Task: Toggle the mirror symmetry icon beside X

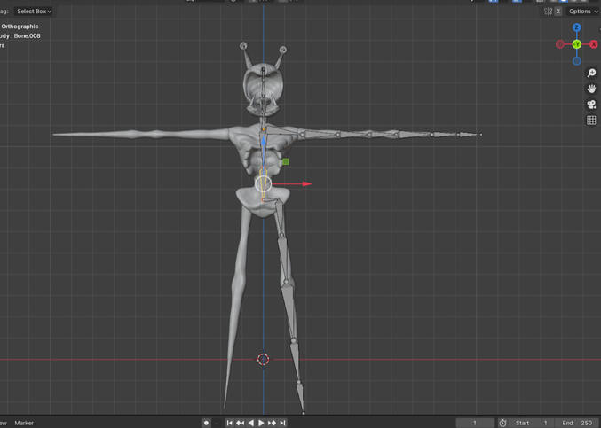Action: click(549, 12)
